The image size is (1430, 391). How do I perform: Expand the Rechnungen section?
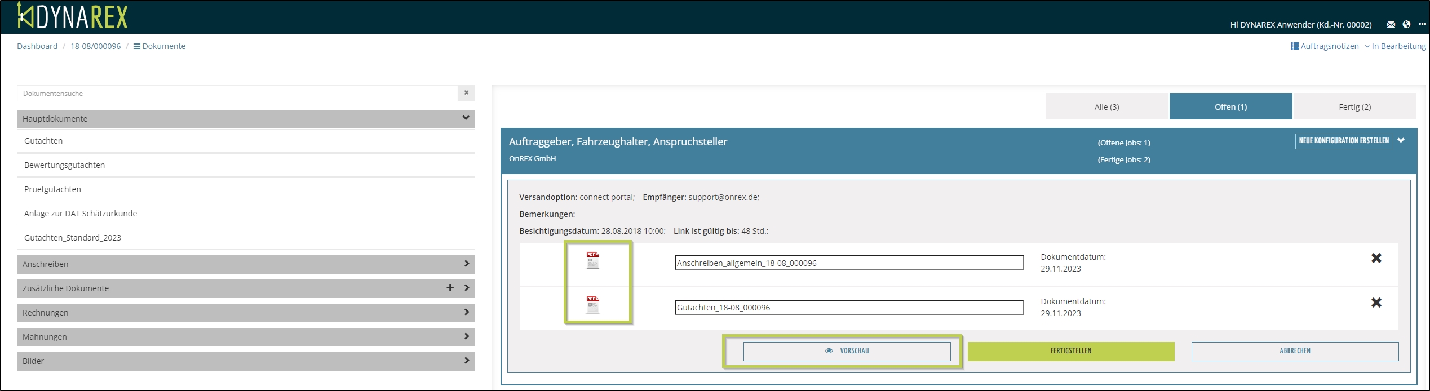pyautogui.click(x=466, y=312)
